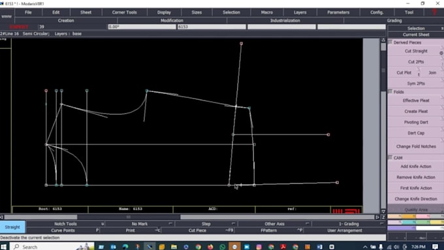Click the input field showing 6153
Screen dimensions: 444x250
(212, 27)
